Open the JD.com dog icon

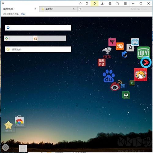pyautogui.click(x=107, y=53)
